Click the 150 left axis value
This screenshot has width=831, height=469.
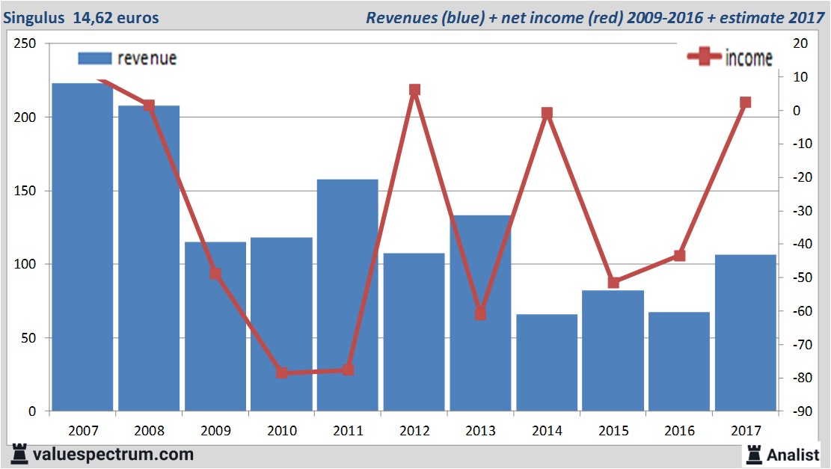pyautogui.click(x=25, y=191)
